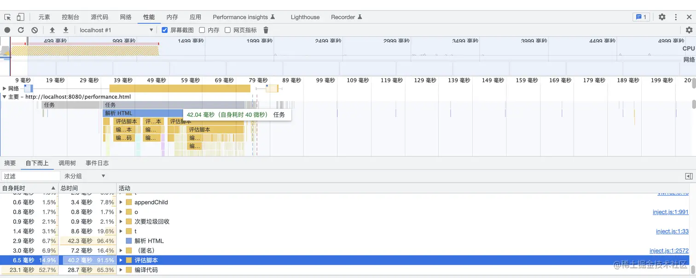Expand the 次要垃圾回收 row arrow
The image size is (696, 278).
pyautogui.click(x=121, y=221)
